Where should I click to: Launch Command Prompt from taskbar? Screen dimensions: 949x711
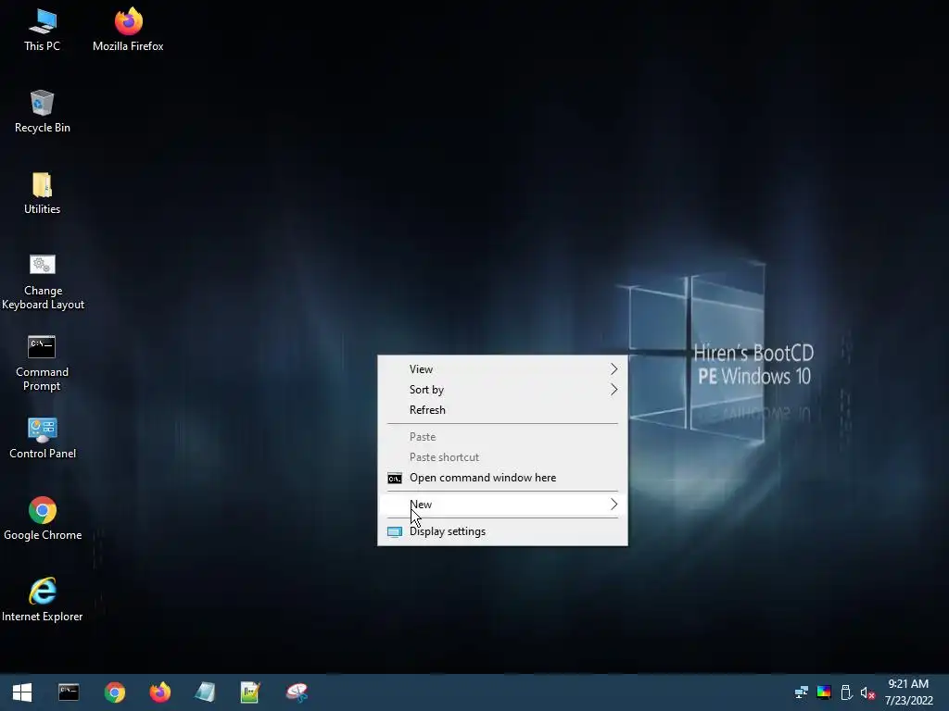click(x=69, y=692)
